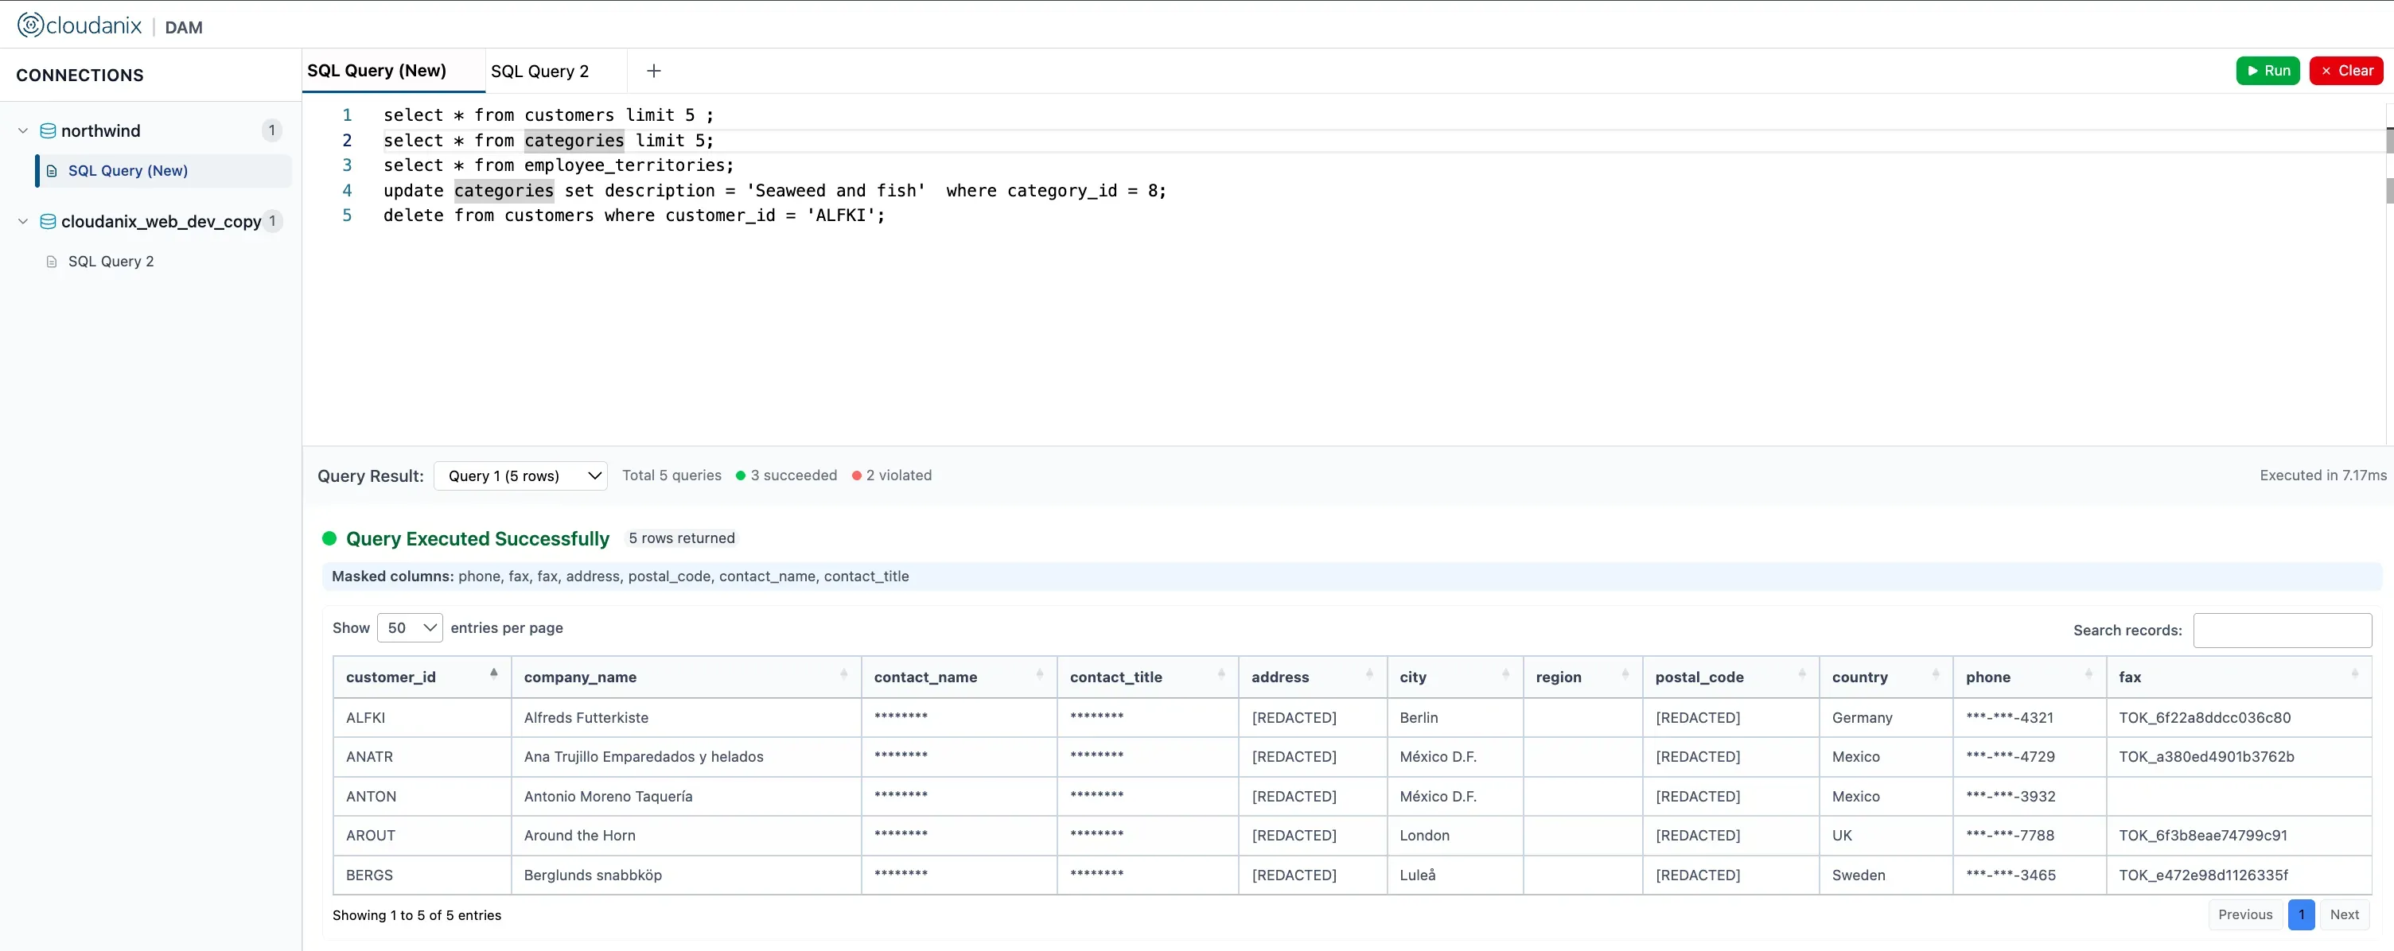Open the Show 50 entries dropdown
2394x951 pixels.
coord(409,628)
